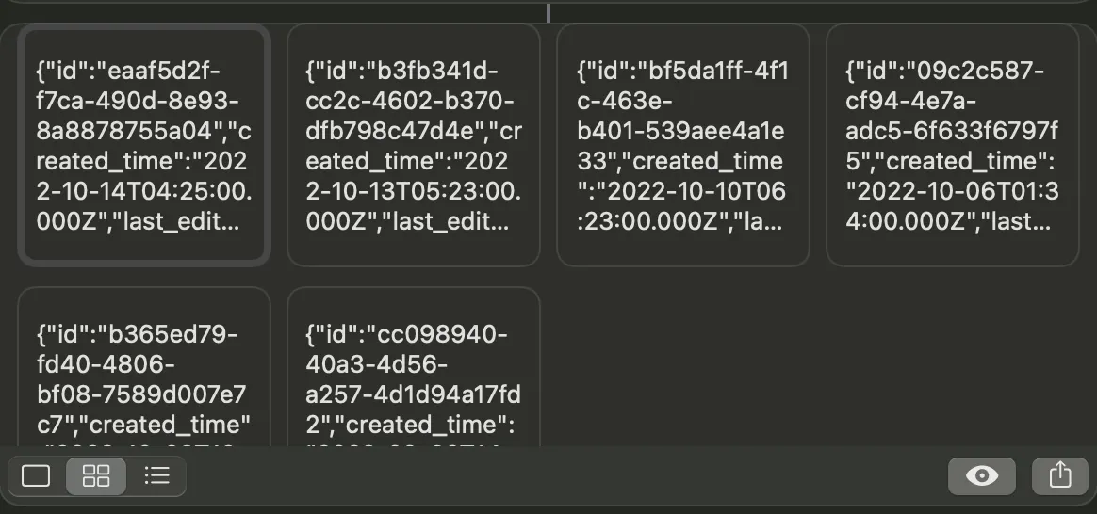Viewport: 1097px width, 514px height.
Task: Select the grid view icon
Action: 96,476
